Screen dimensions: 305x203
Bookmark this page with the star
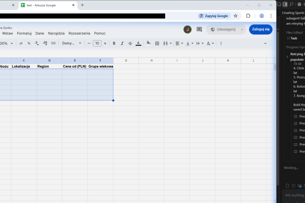(236, 16)
